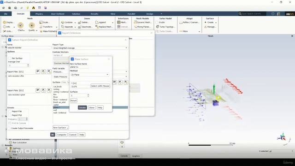
Task: Open Turbo Topology tool
Action: coord(165,27)
